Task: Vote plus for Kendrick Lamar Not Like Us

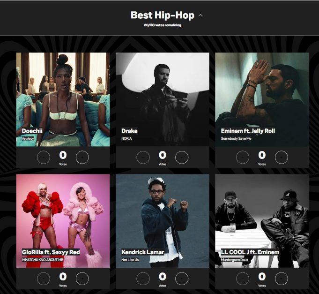Action: point(182,279)
